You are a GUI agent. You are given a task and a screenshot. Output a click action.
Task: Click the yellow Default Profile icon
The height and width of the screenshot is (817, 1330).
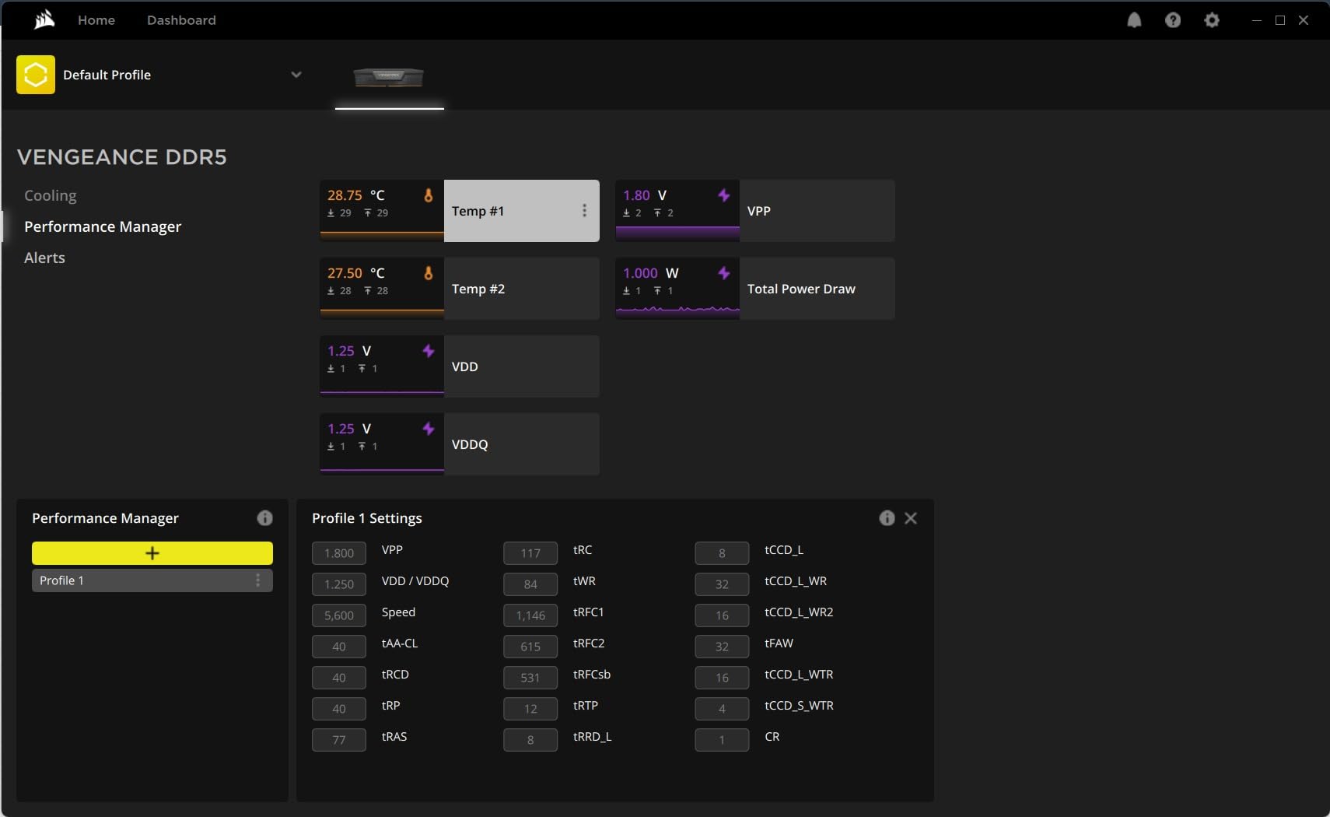[x=36, y=75]
